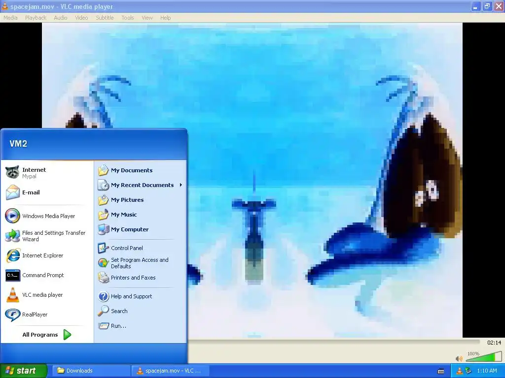The width and height of the screenshot is (505, 378).
Task: Restore down the VLC window
Action: coord(487,6)
